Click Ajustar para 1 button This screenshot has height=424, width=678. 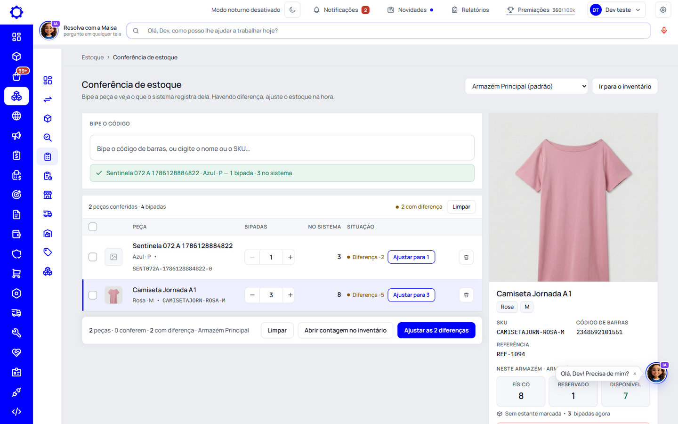coord(411,257)
